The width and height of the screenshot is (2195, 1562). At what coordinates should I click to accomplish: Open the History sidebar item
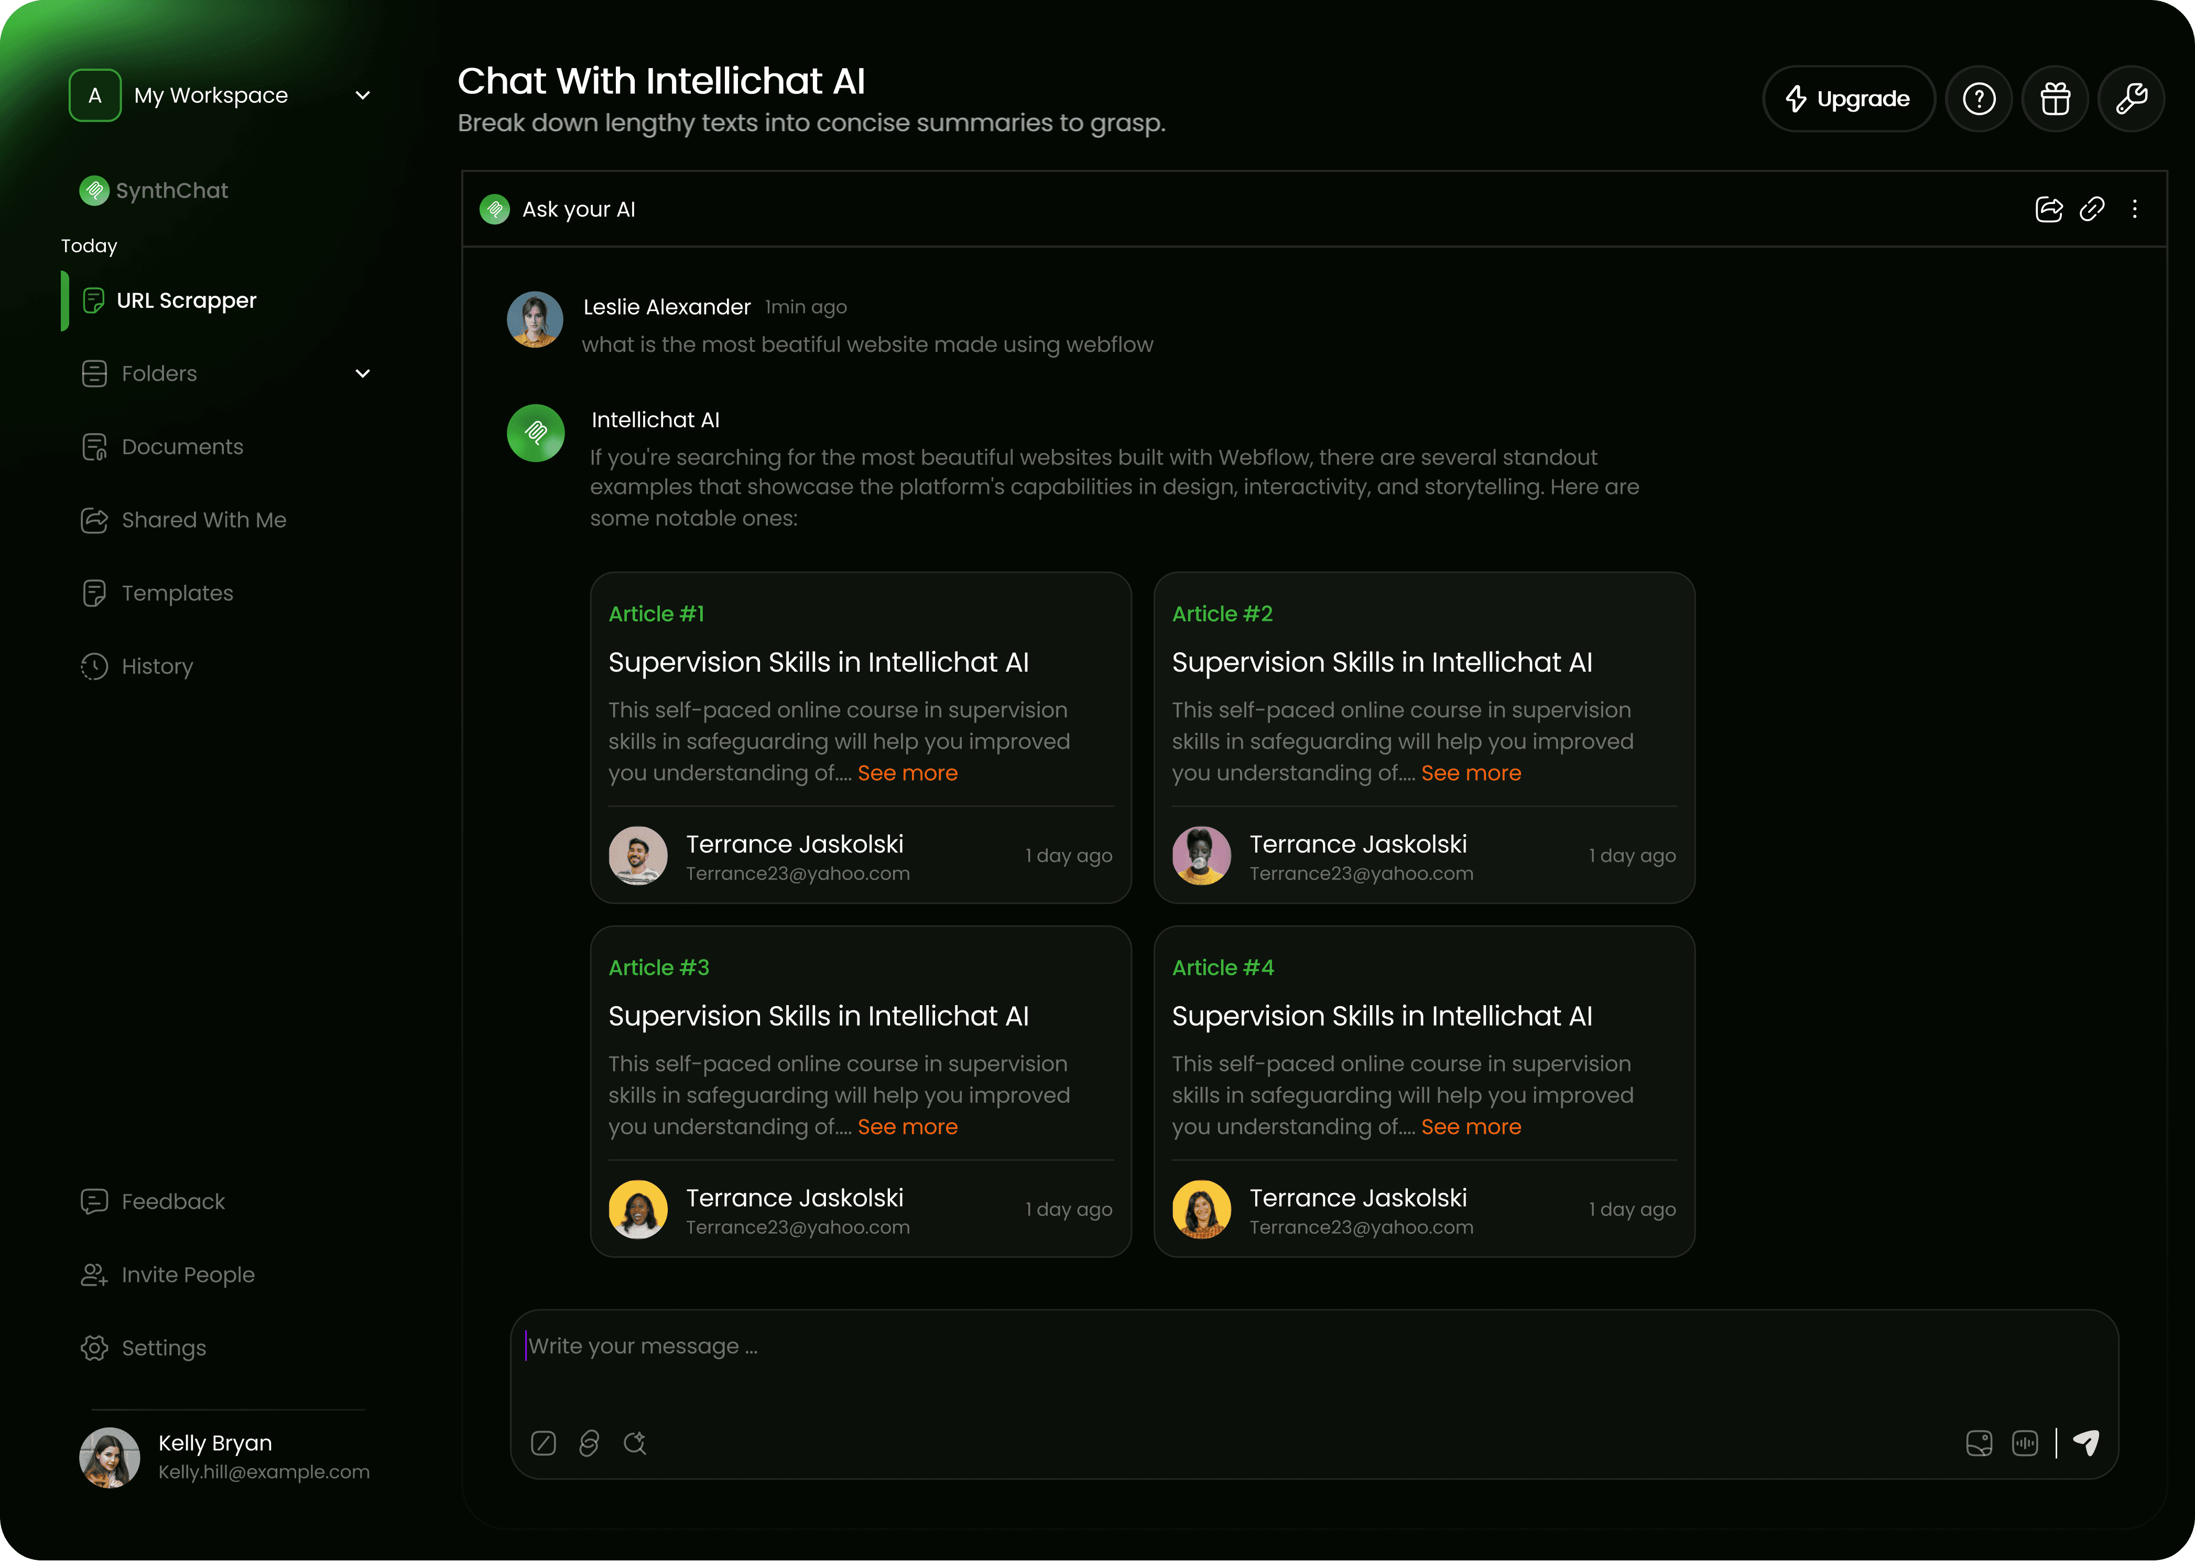157,666
